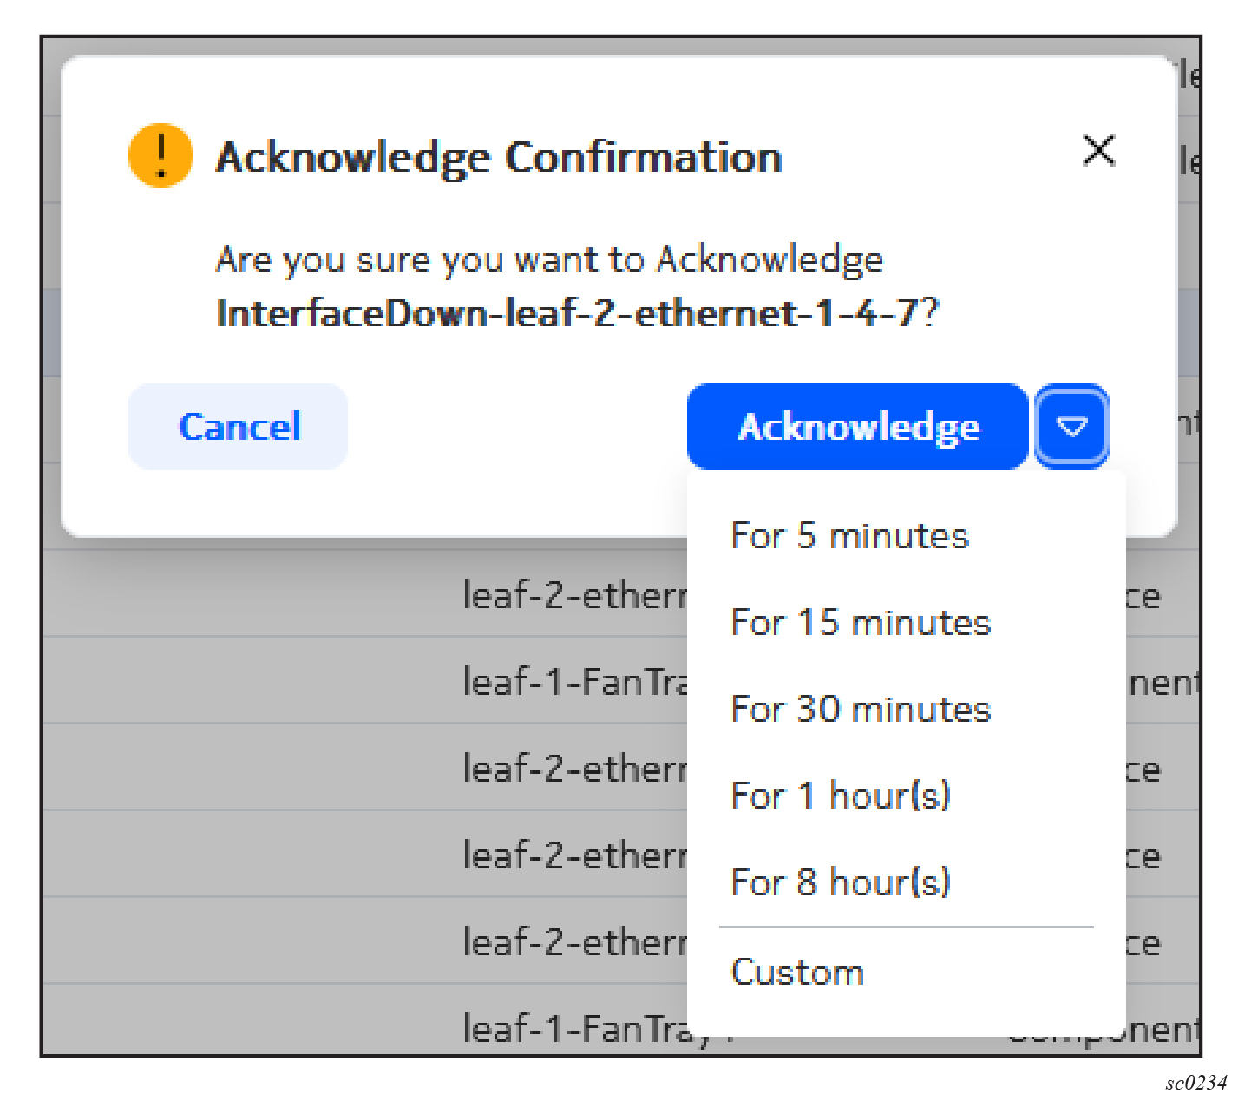Select the last leaf-2-ethernet row above bottom FanTray
This screenshot has width=1238, height=1107.
tap(573, 943)
